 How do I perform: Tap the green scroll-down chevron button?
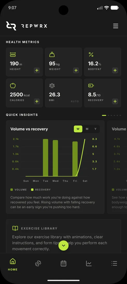[x=63, y=246]
